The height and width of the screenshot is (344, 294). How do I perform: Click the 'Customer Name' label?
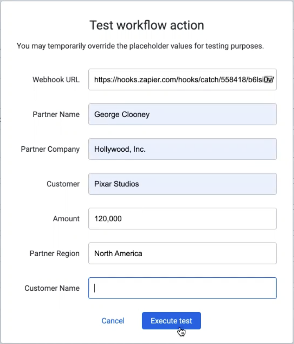pyautogui.click(x=52, y=288)
